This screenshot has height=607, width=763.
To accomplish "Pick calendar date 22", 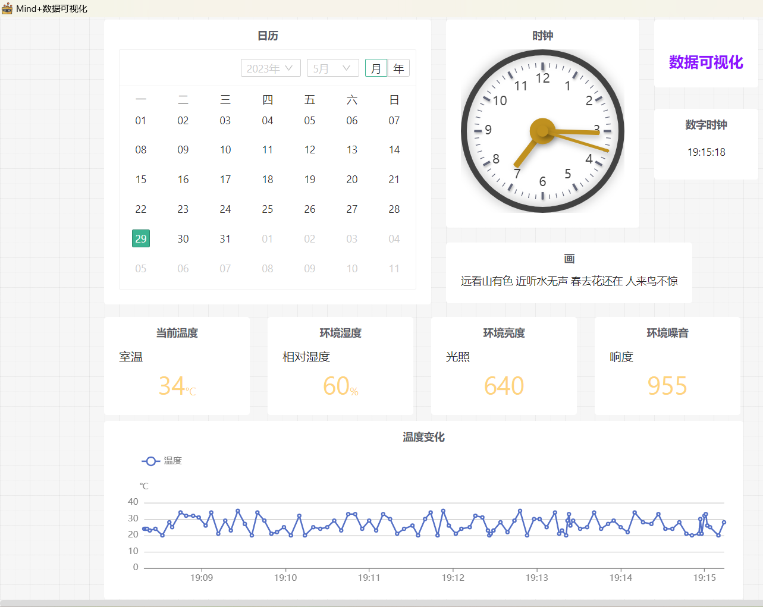I will click(141, 209).
